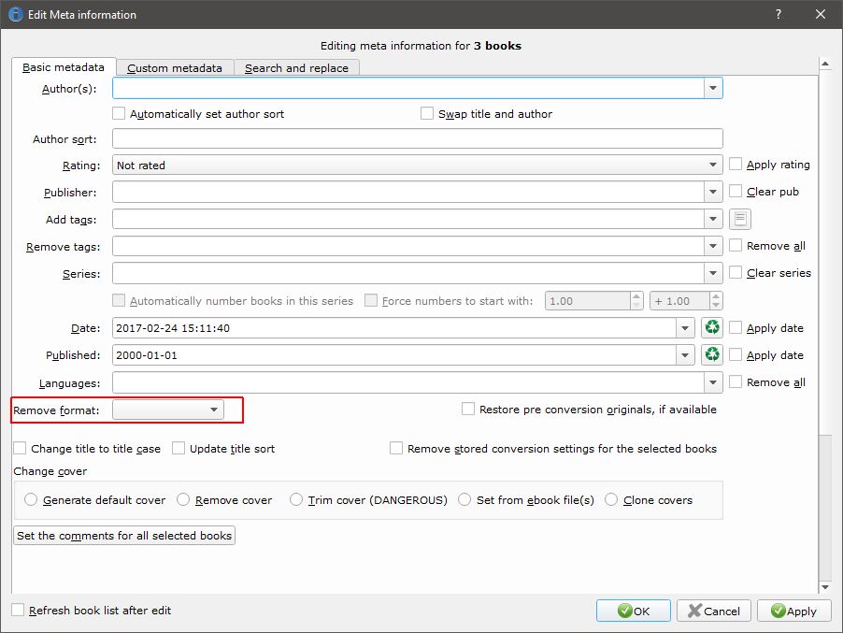Open the Author(s) dropdown arrow

tap(713, 88)
